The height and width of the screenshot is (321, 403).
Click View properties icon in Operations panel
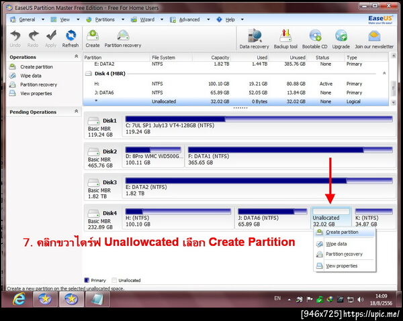click(13, 93)
